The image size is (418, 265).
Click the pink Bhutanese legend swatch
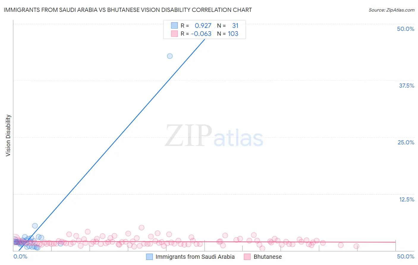click(247, 257)
